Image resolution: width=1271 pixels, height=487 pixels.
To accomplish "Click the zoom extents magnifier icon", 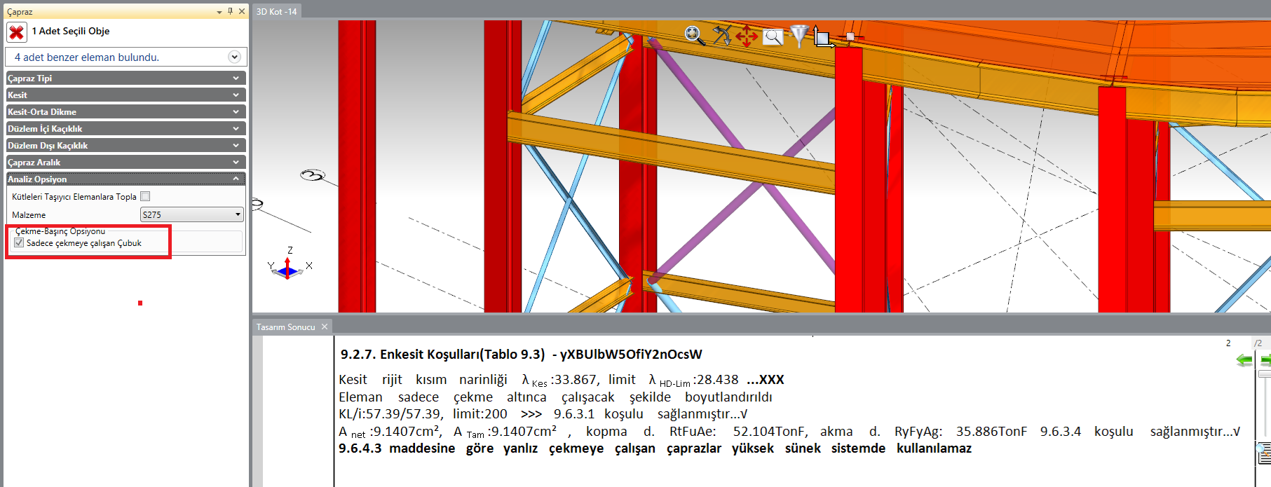I will point(694,35).
